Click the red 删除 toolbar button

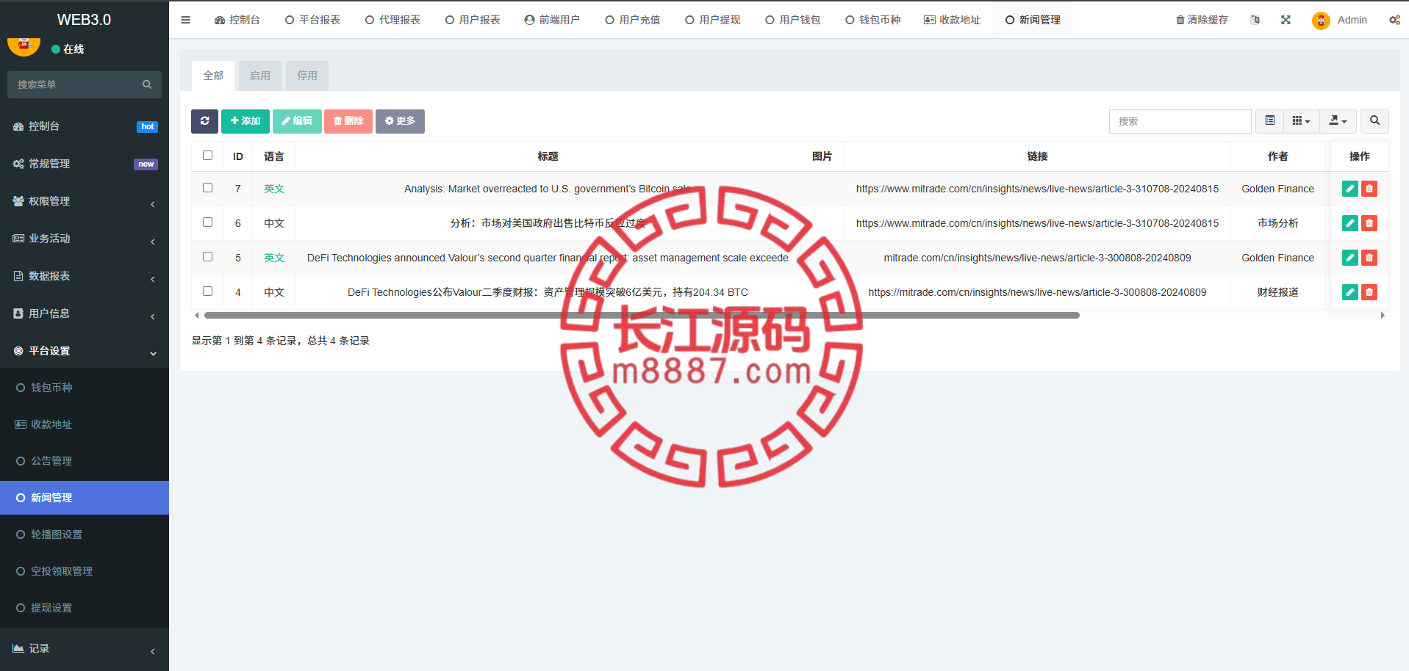pos(348,121)
